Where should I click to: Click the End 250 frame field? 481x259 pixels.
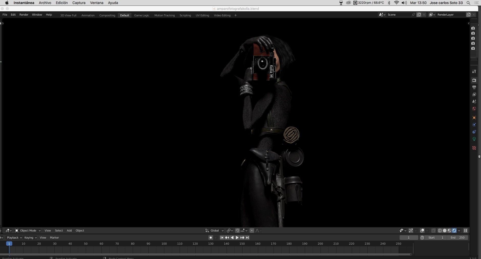458,238
